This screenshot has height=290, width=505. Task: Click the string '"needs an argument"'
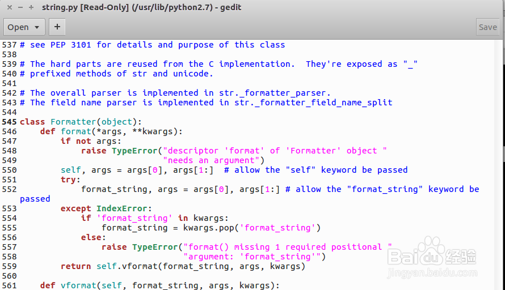(x=211, y=160)
